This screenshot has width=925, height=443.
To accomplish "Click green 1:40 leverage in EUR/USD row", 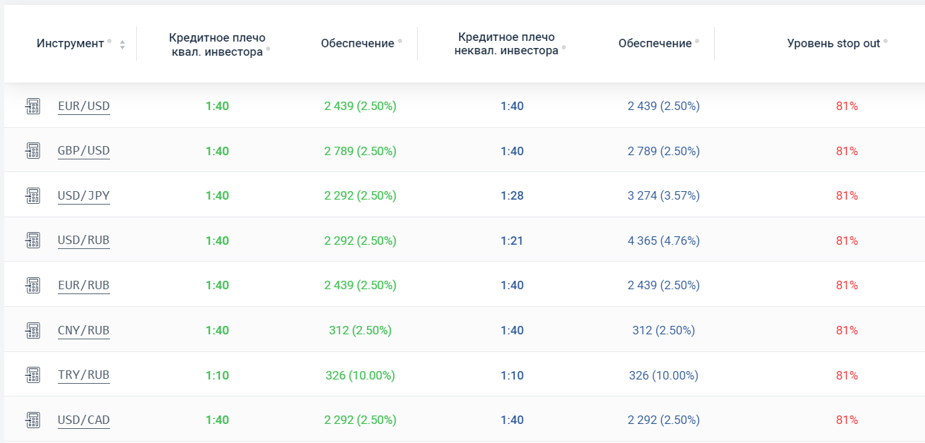I will (217, 106).
